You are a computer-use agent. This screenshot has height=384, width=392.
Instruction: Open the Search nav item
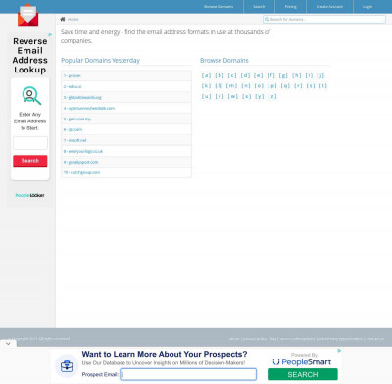click(259, 7)
